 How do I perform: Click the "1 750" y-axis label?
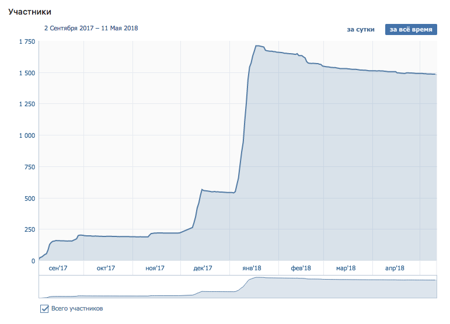point(26,41)
